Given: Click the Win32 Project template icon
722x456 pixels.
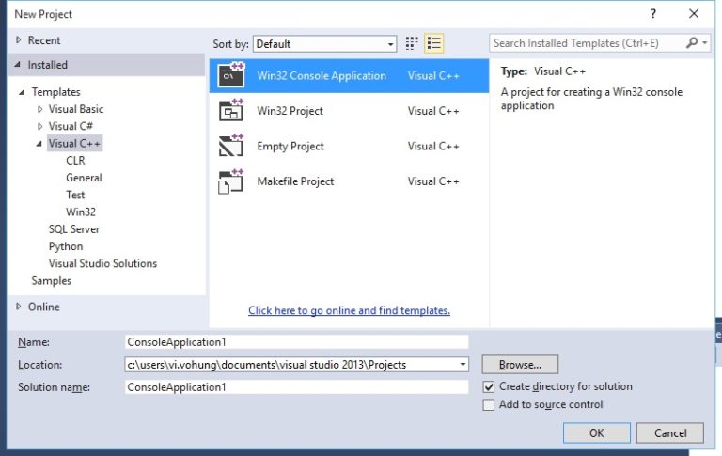Looking at the screenshot, I should pyautogui.click(x=231, y=111).
